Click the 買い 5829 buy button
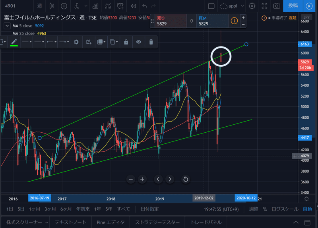 click(x=212, y=21)
